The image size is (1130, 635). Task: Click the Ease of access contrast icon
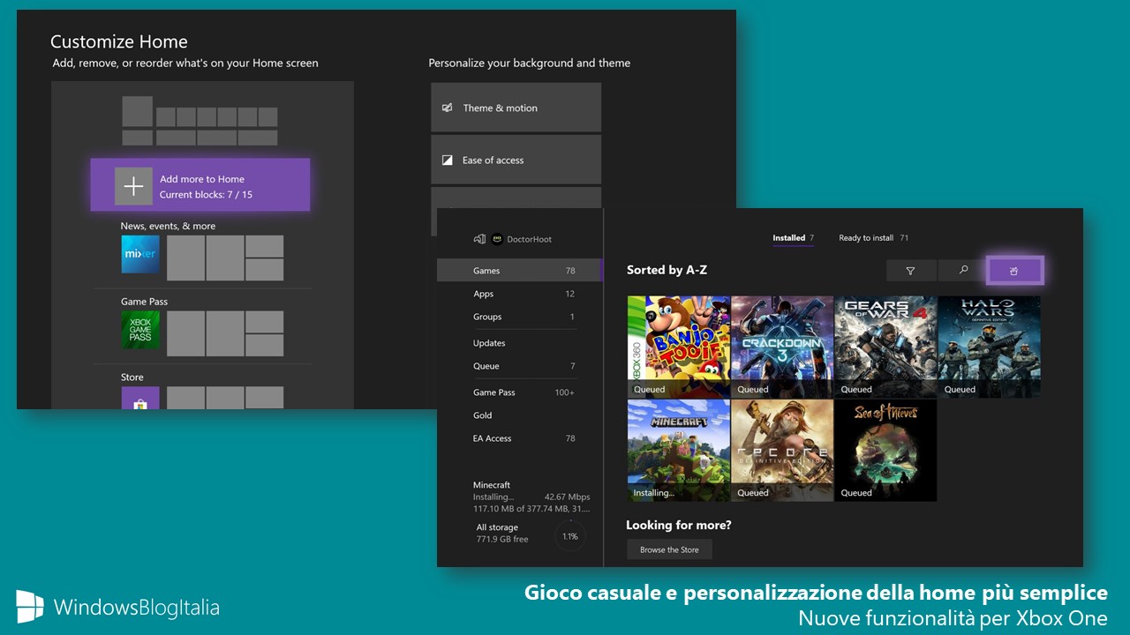click(x=447, y=160)
